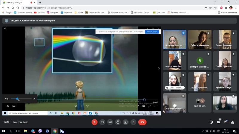Open Windows notification center
Screen dimensions: 239x134
pos(234,131)
